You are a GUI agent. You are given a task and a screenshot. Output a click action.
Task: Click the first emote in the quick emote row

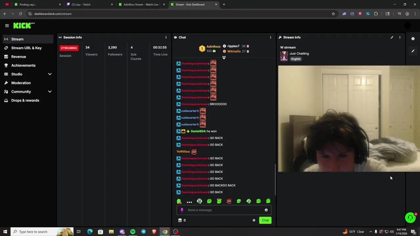tap(179, 201)
